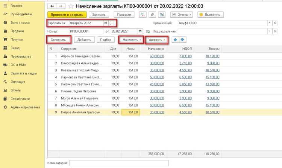Move the row down with blue arrow

[x=182, y=40]
